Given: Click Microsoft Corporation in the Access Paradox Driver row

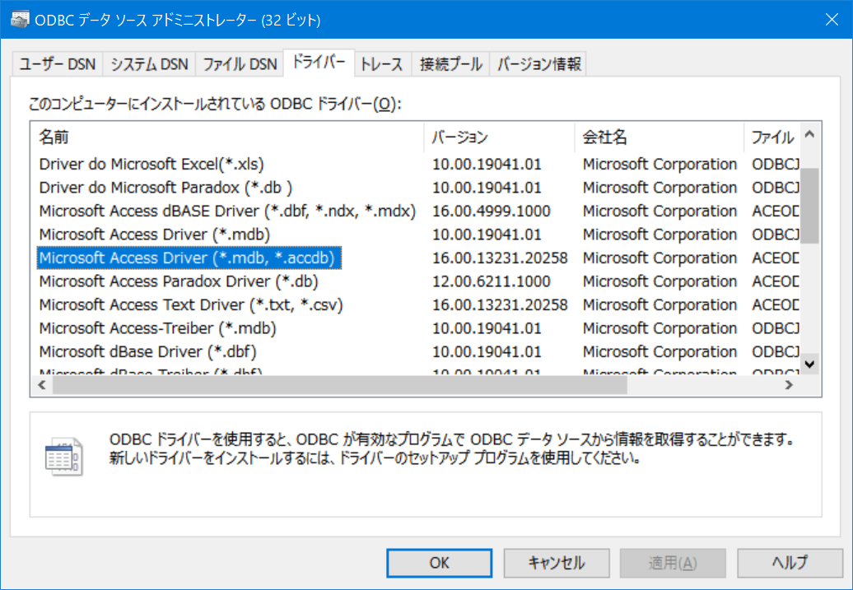Looking at the screenshot, I should (660, 281).
